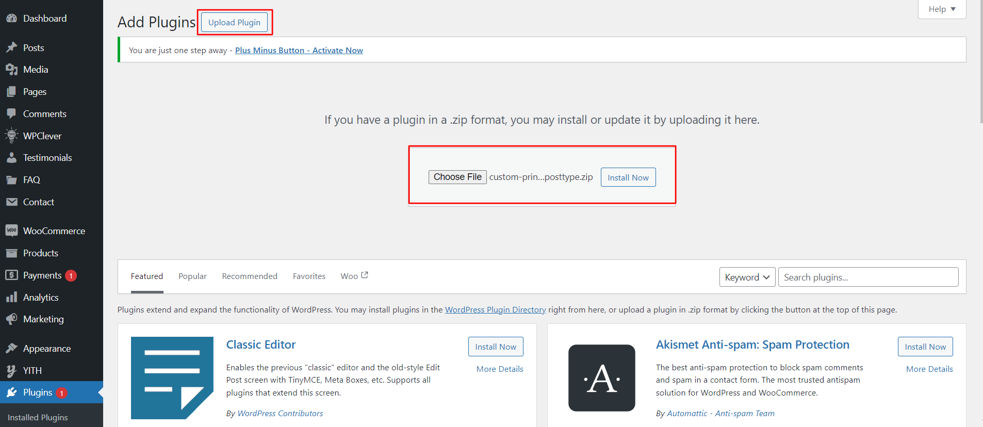Viewport: 983px width, 427px height.
Task: Click the Woo tab external link icon
Action: 365,275
